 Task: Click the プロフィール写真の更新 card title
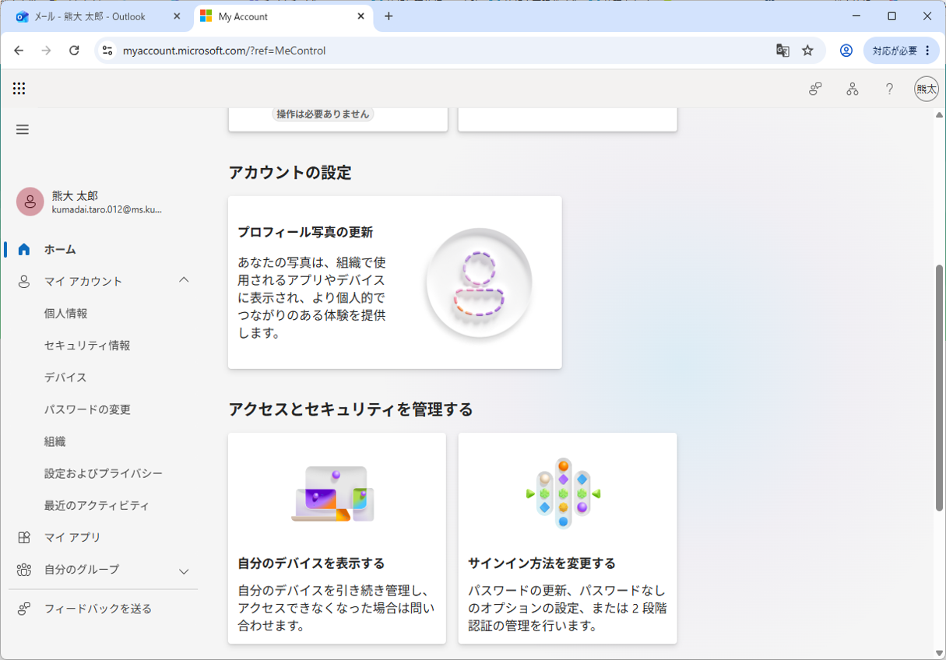coord(305,232)
